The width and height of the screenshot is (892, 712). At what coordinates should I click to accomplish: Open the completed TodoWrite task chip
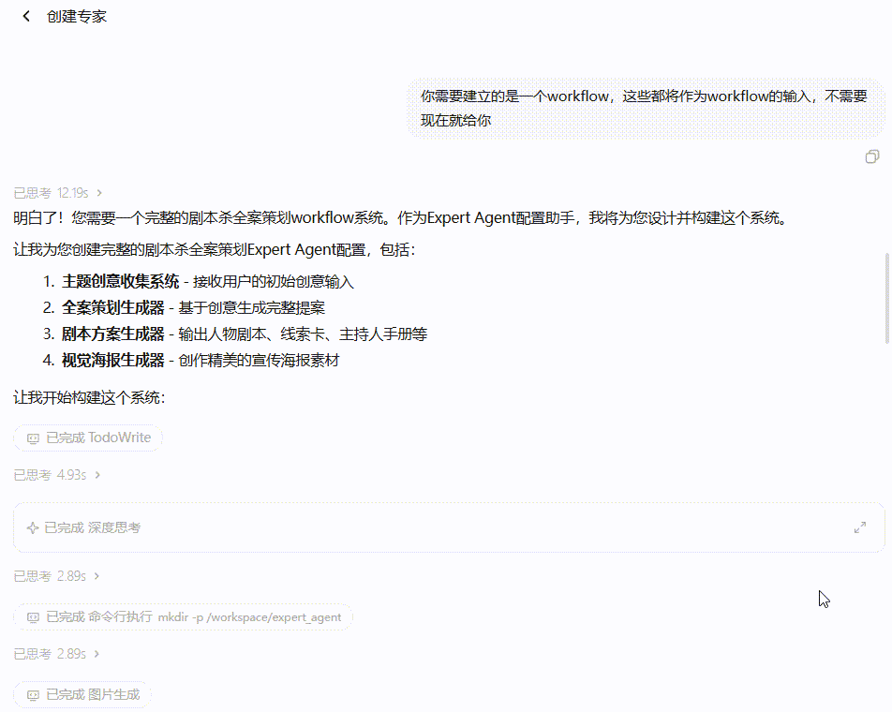click(x=87, y=437)
